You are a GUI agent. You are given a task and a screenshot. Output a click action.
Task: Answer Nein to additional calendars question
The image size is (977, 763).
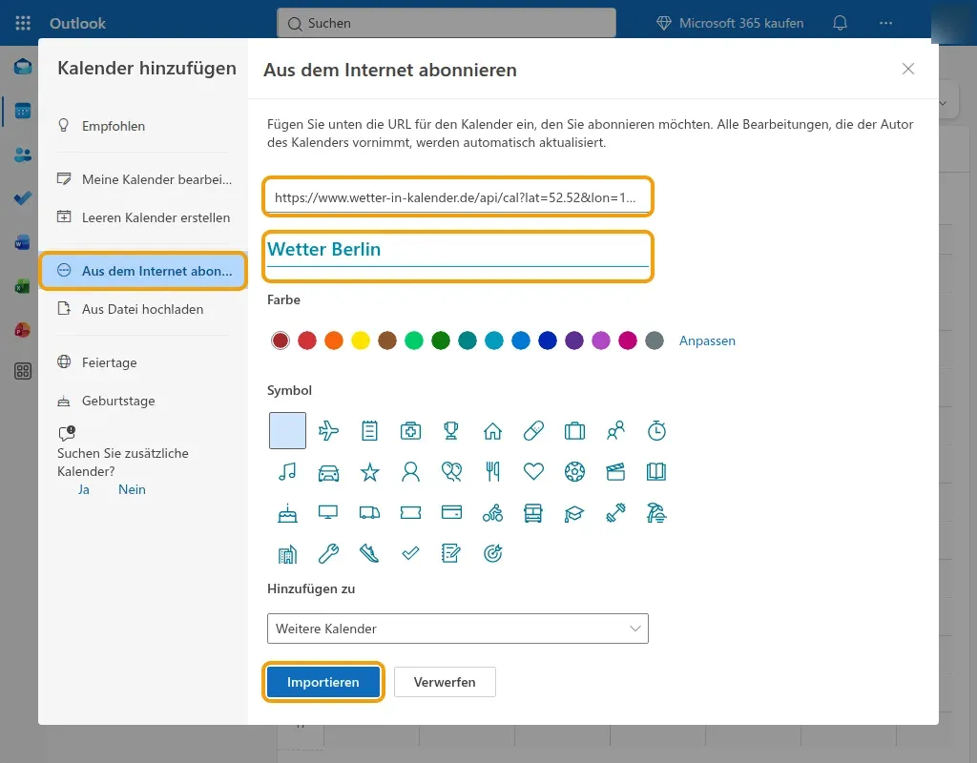(x=132, y=489)
